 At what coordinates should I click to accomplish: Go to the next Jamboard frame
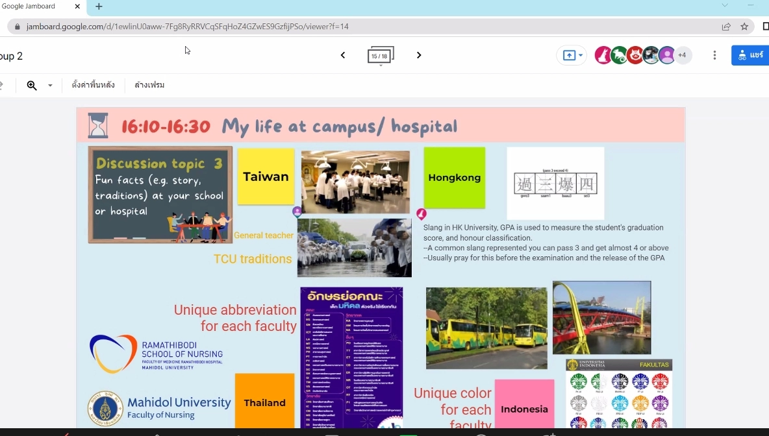tap(419, 55)
